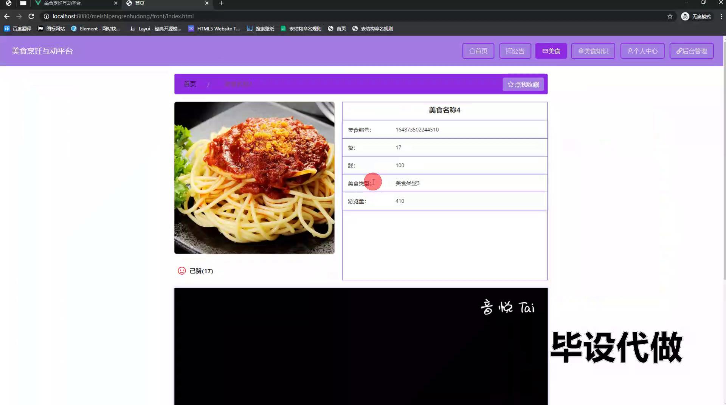
Task: Click the 点我收藏 favorite button
Action: [x=523, y=84]
